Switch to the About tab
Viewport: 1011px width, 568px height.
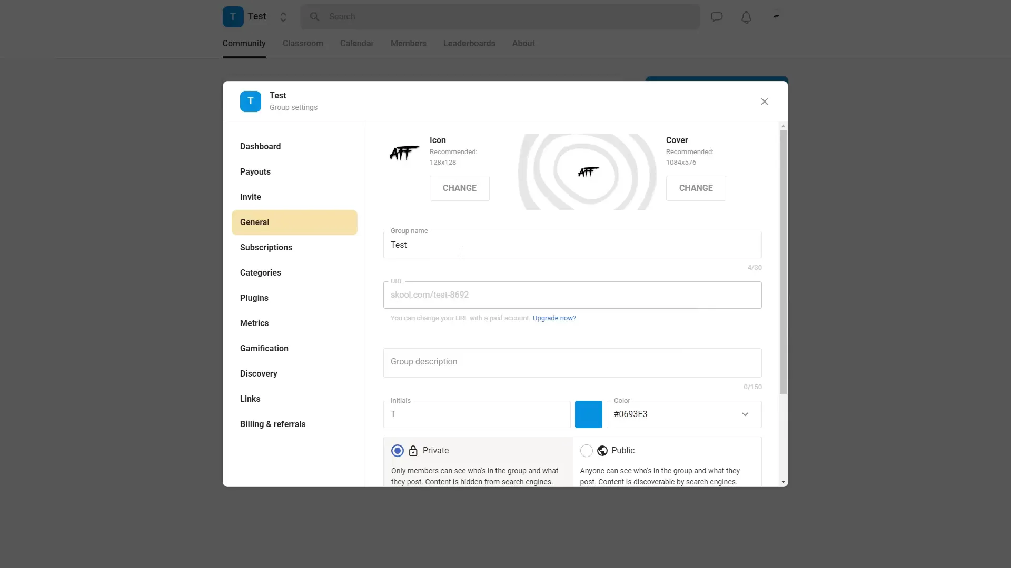(x=523, y=44)
